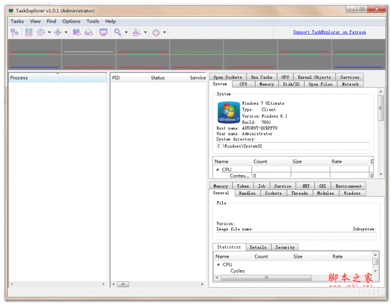Select the System tab
This screenshot has width=391, height=304.
click(220, 84)
